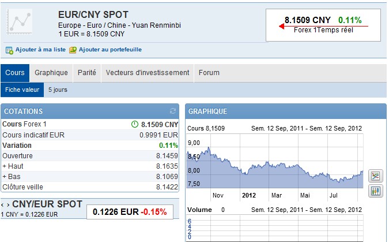
Task: Open the line chart comparison icon
Action: [375, 176]
